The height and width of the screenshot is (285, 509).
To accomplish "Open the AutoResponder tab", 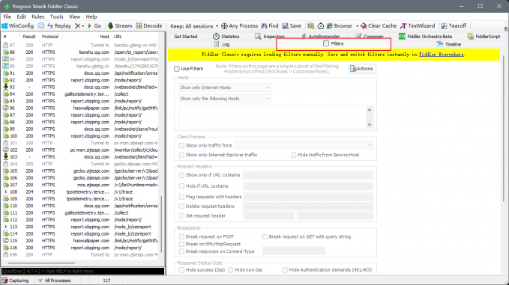I will [320, 36].
